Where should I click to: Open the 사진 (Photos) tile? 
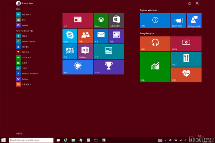tap(109, 51)
